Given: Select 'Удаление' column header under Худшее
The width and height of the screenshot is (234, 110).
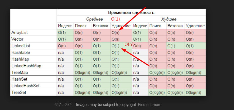Looking at the screenshot, I should (x=195, y=26).
